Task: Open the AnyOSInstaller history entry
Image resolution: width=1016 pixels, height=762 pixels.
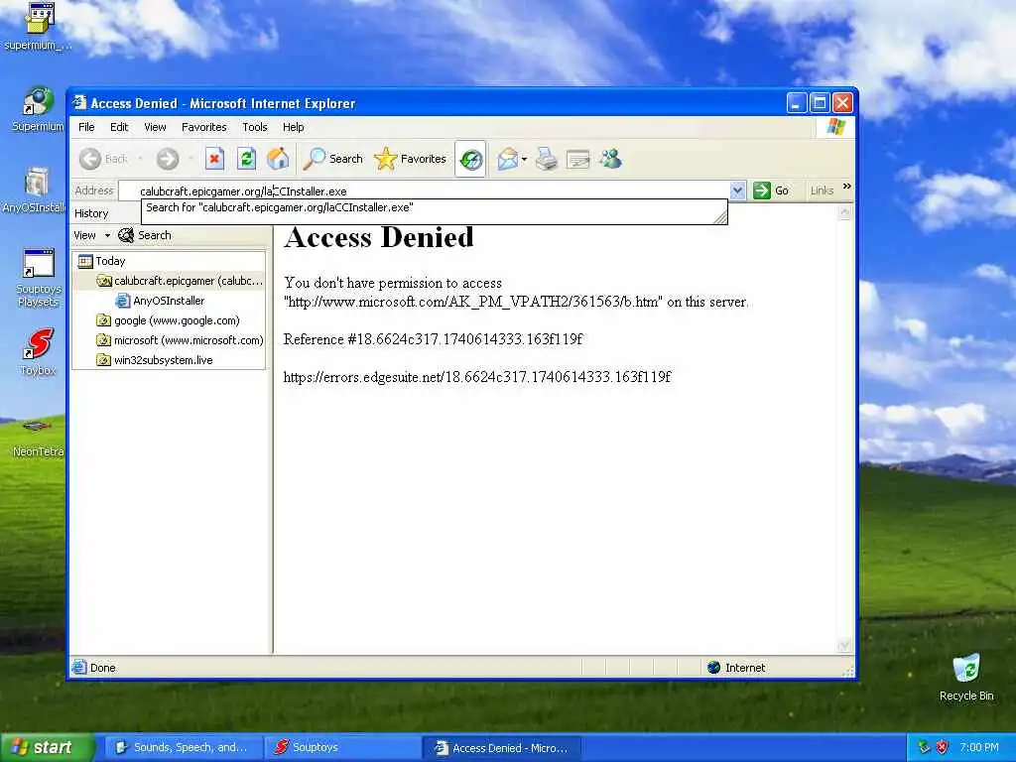Action: point(160,301)
